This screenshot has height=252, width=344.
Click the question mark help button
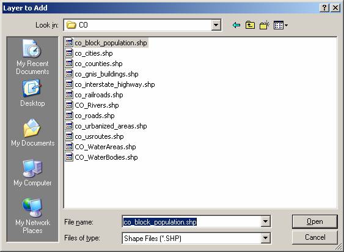pyautogui.click(x=324, y=8)
